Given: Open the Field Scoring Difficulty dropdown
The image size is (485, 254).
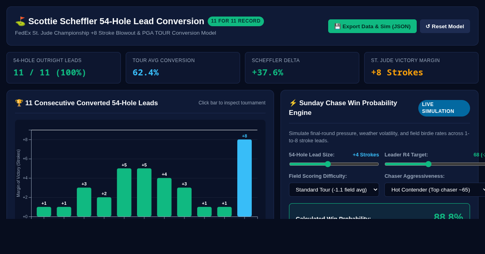Looking at the screenshot, I should point(334,189).
